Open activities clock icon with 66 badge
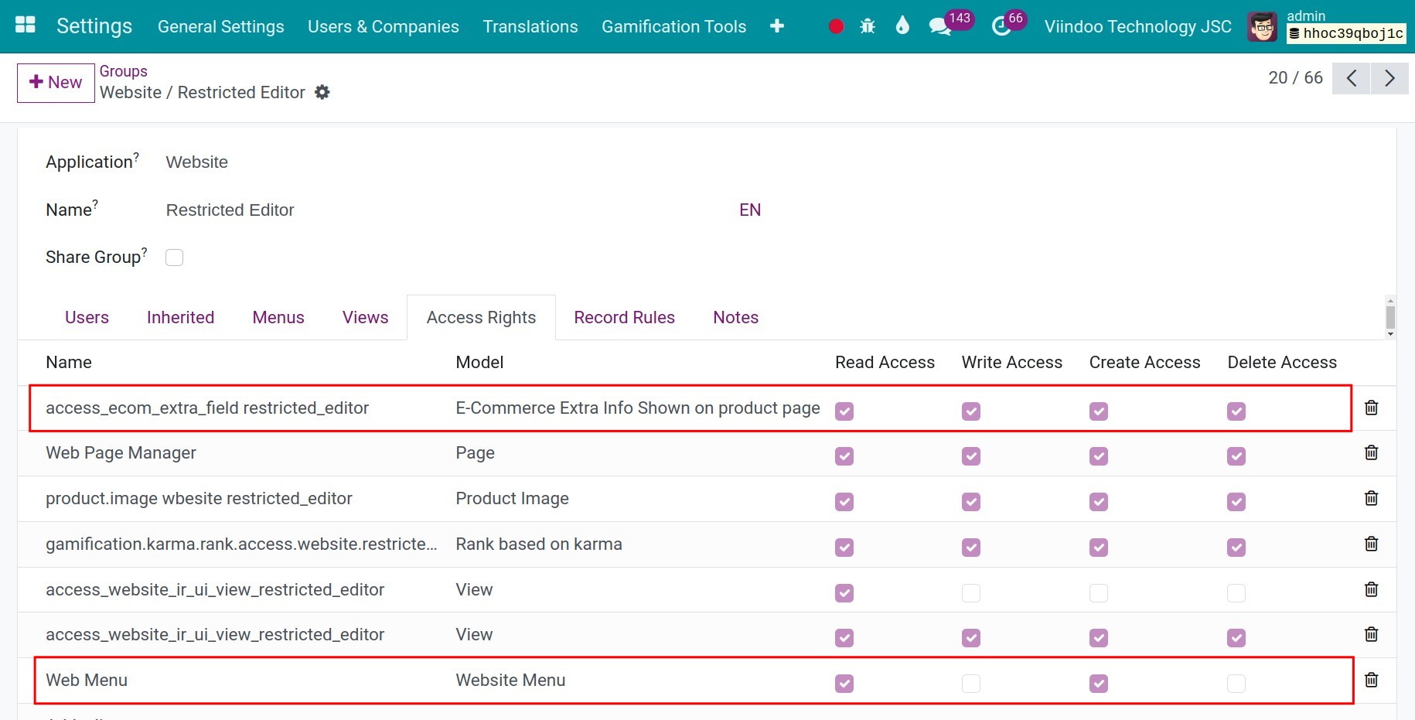The image size is (1415, 720). 1001,26
